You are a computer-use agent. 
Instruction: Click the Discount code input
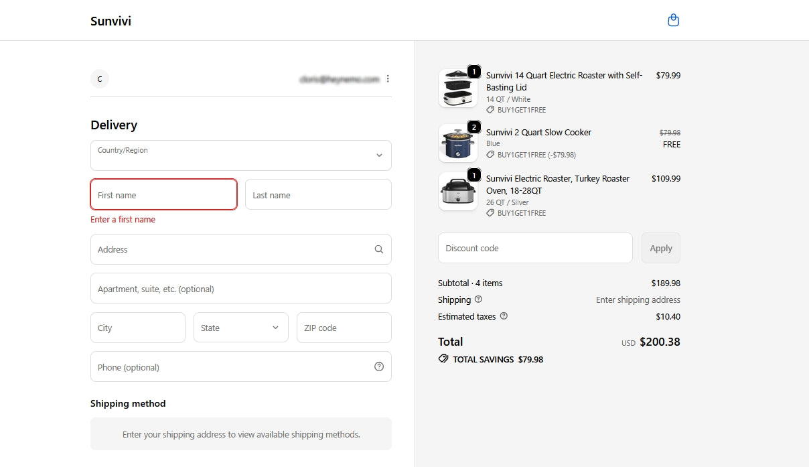click(x=534, y=248)
